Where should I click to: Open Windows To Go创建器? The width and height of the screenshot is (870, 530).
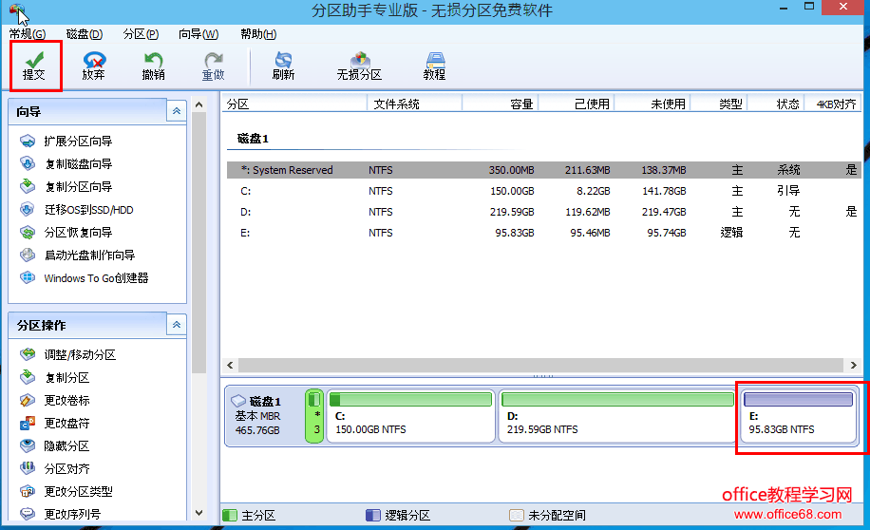[96, 278]
